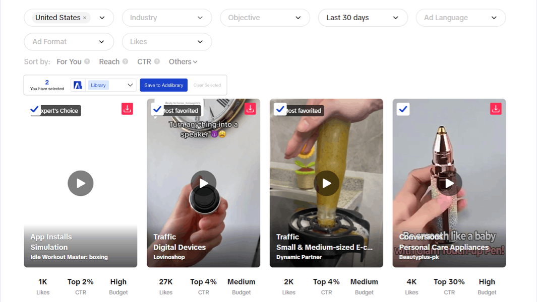Screen dimensions: 537x302
Task: Expand the Last 30 days dropdown
Action: tap(363, 18)
